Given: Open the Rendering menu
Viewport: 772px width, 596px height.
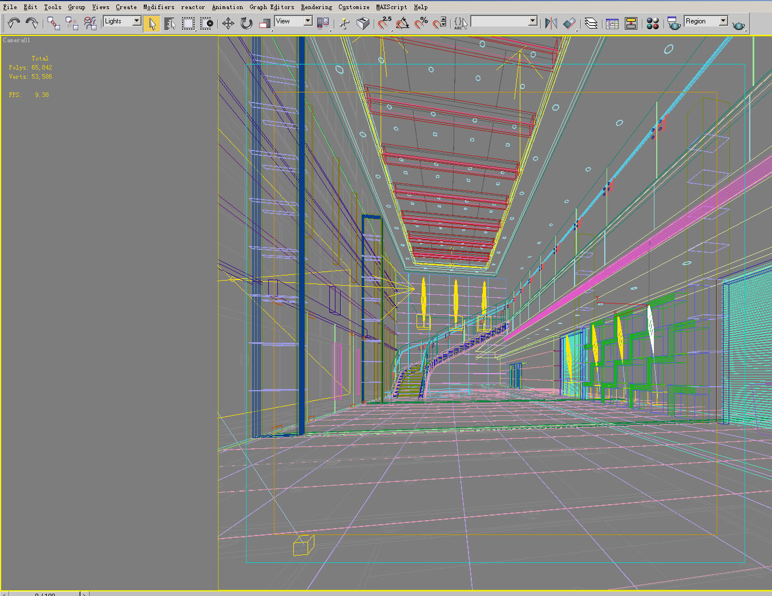Looking at the screenshot, I should (317, 7).
